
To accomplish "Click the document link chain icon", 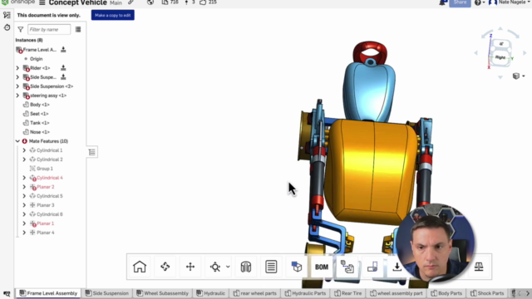I will click(131, 2).
